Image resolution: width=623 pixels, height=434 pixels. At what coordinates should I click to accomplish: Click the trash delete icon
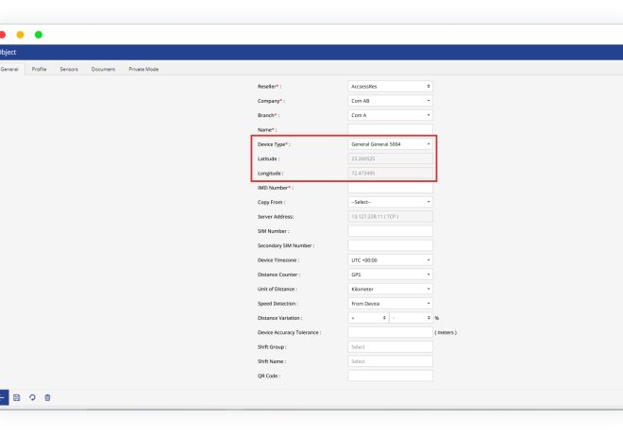[47, 397]
